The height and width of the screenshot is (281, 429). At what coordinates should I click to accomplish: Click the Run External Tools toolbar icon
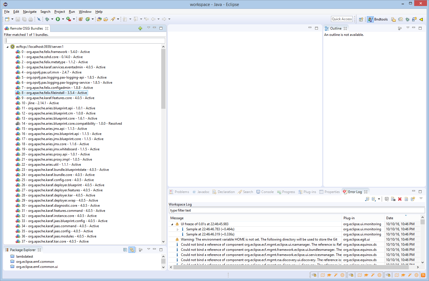(68, 19)
